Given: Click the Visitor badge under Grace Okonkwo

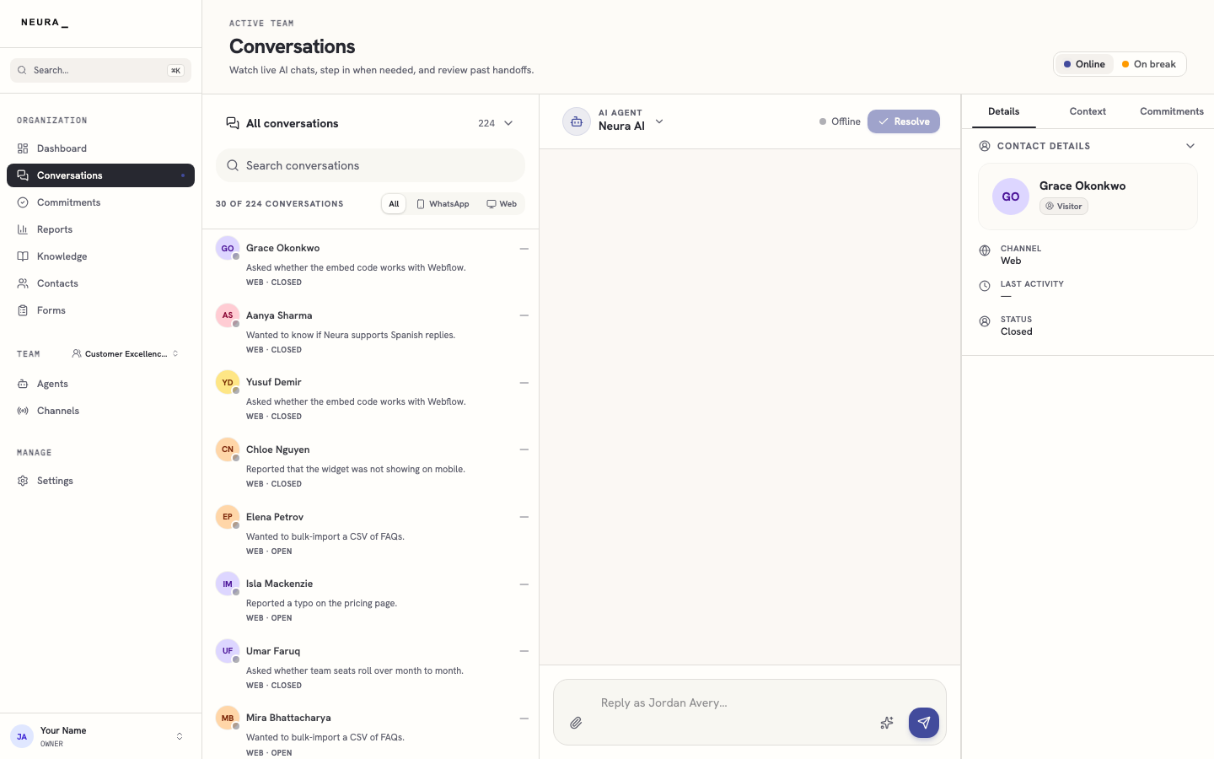Looking at the screenshot, I should point(1064,207).
